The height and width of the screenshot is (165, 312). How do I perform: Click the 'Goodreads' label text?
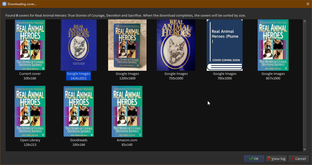[79, 140]
